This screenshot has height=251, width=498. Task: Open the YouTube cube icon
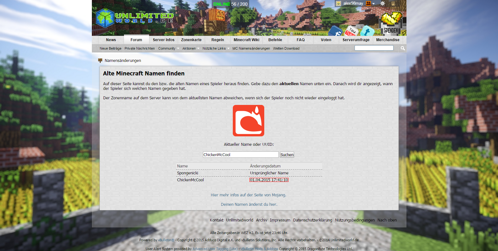351,31
